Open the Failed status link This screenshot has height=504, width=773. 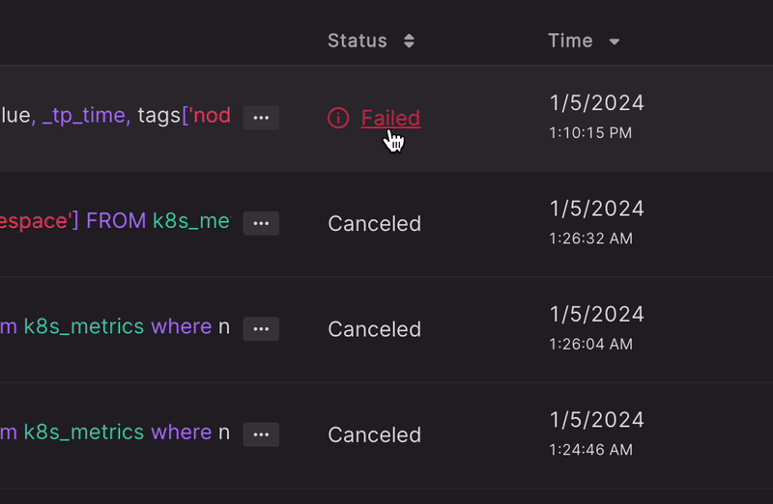[390, 118]
